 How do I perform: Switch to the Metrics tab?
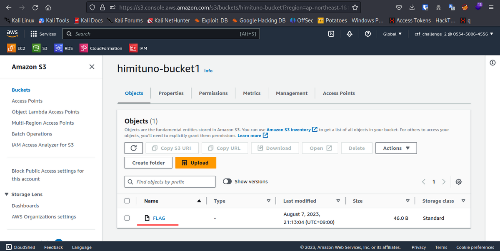pos(252,93)
